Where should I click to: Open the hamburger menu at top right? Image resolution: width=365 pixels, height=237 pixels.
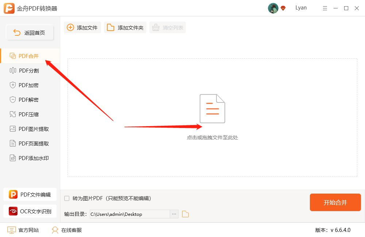pyautogui.click(x=325, y=8)
